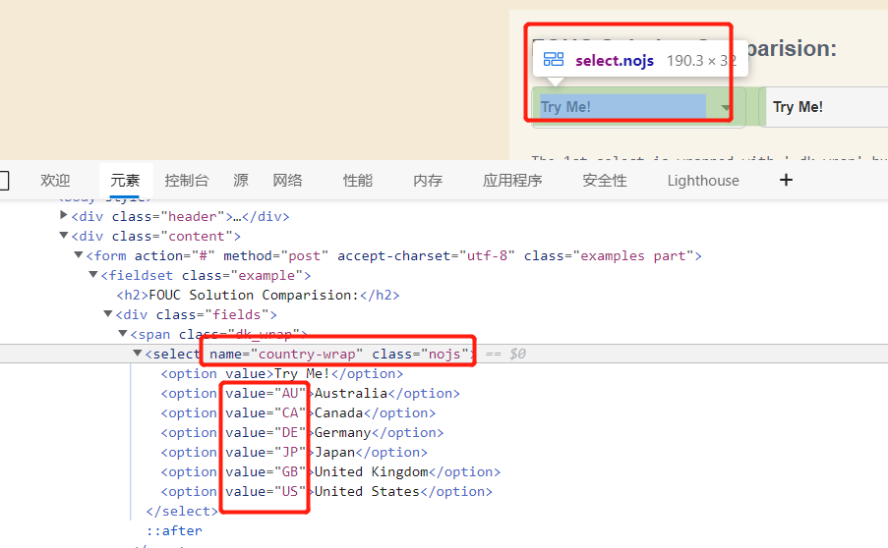This screenshot has width=888, height=548.
Task: Collapse the span class="dk_wrap" node
Action: coord(122,334)
